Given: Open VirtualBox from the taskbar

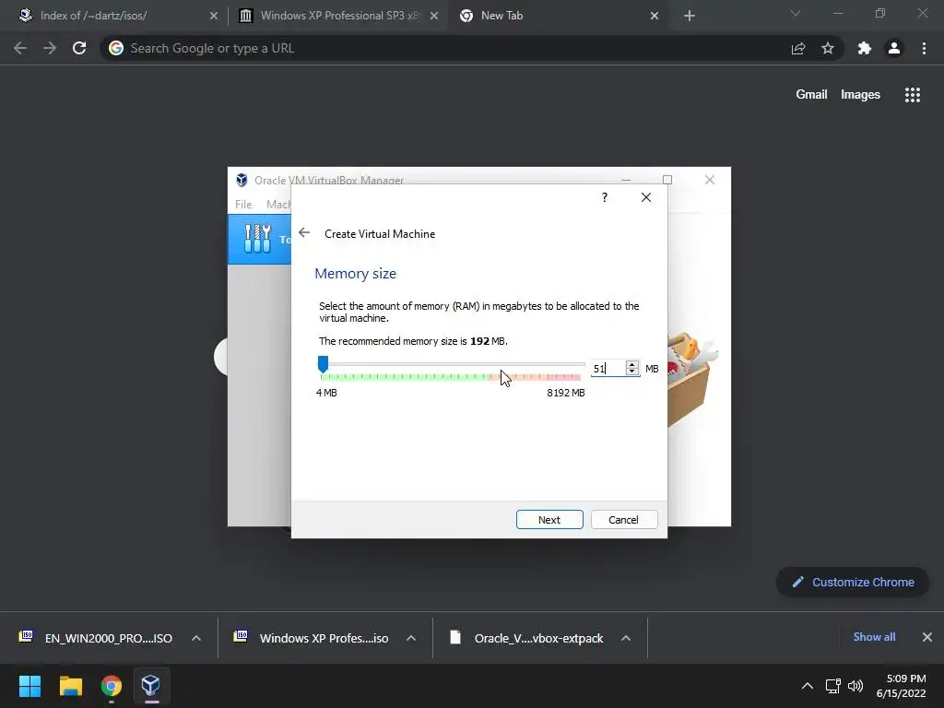Looking at the screenshot, I should (x=151, y=686).
